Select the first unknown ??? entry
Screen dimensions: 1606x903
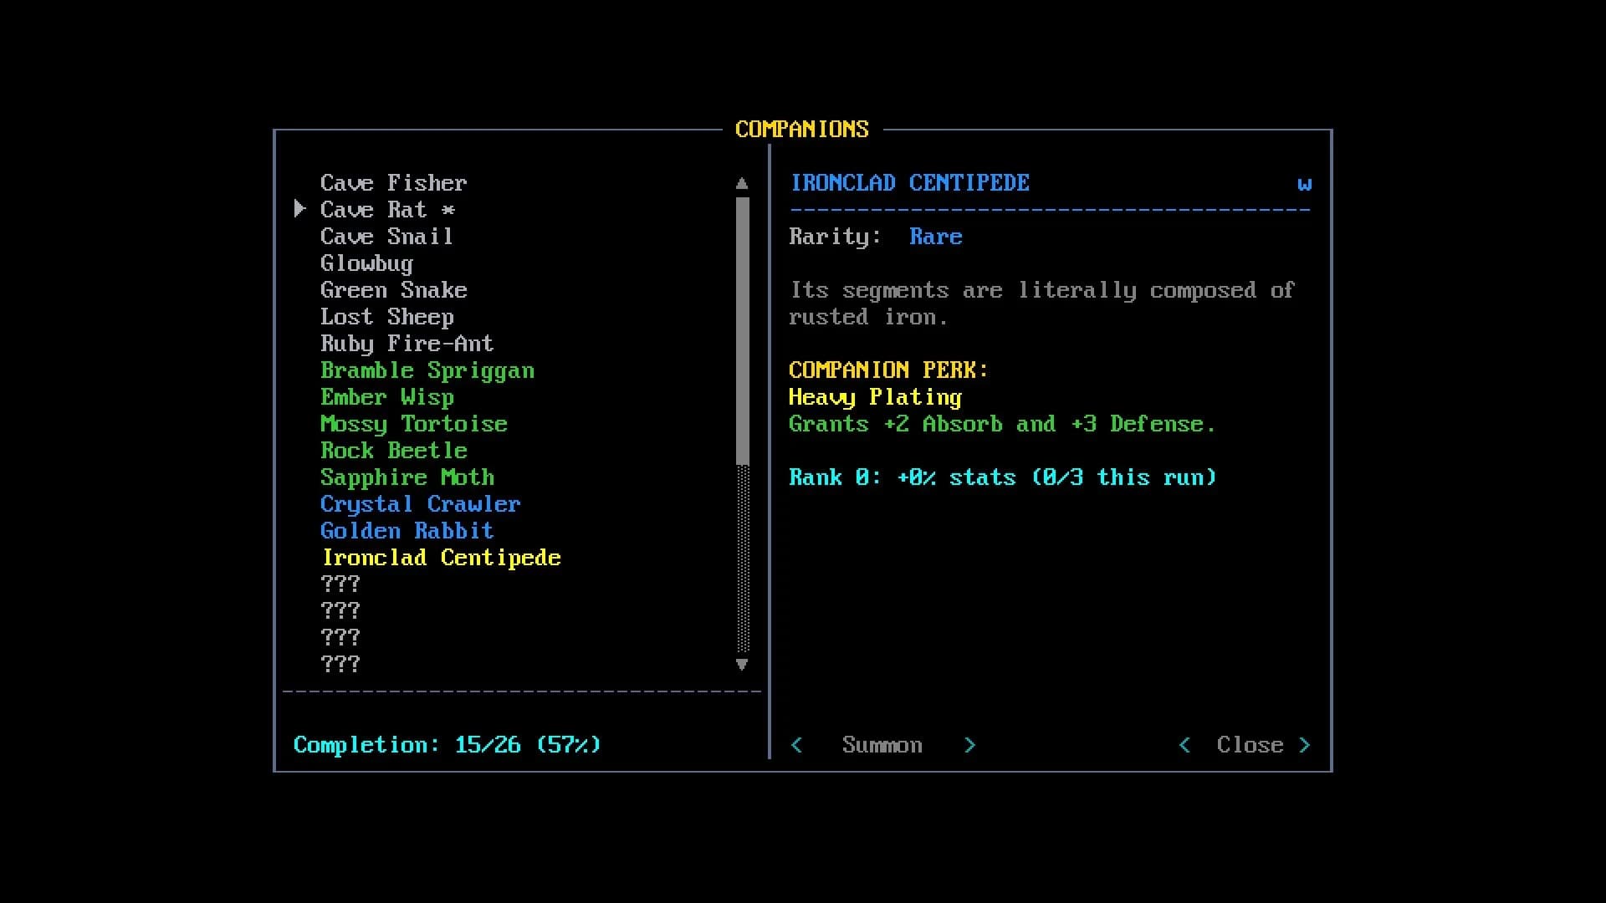(x=340, y=584)
